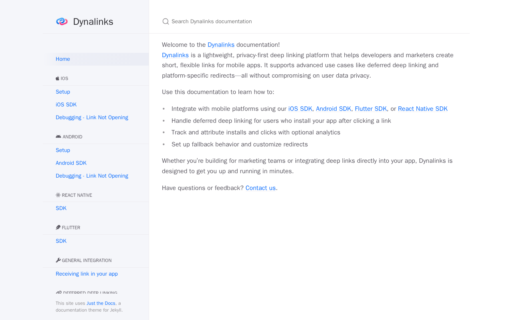Click the search magnifier icon

[166, 22]
